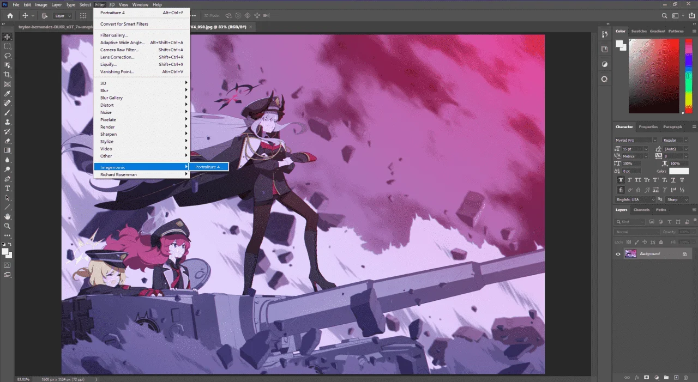
Task: Select the Clone Stamp tool
Action: 8,122
